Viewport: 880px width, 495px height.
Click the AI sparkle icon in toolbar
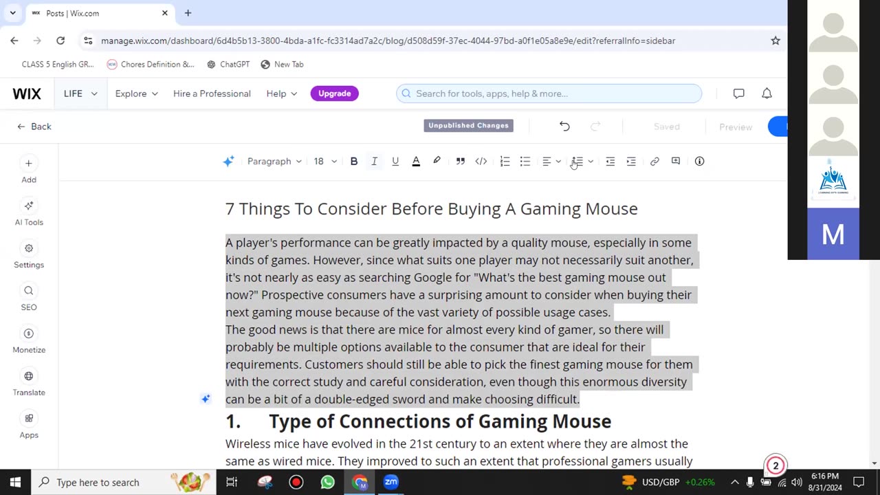pos(228,162)
